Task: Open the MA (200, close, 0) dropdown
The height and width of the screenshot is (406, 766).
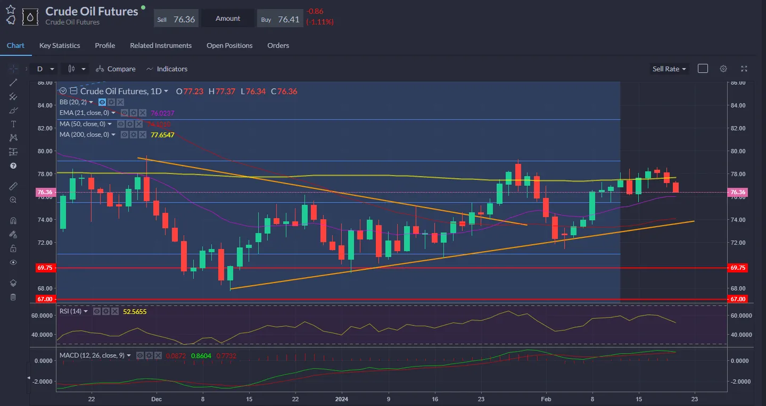Action: click(x=113, y=134)
